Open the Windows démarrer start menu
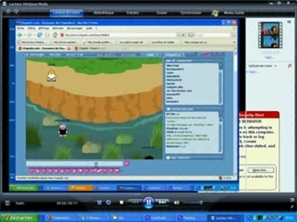 (20, 218)
